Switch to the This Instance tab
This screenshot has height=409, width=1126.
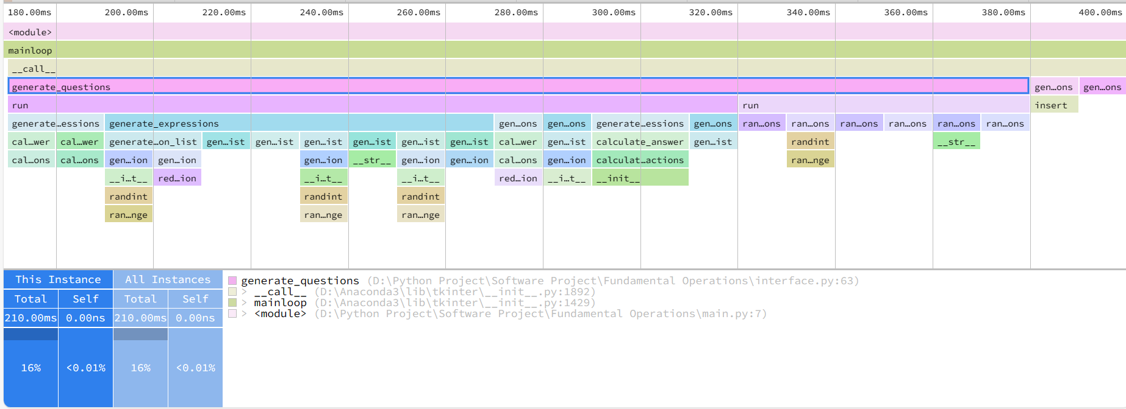coord(58,279)
